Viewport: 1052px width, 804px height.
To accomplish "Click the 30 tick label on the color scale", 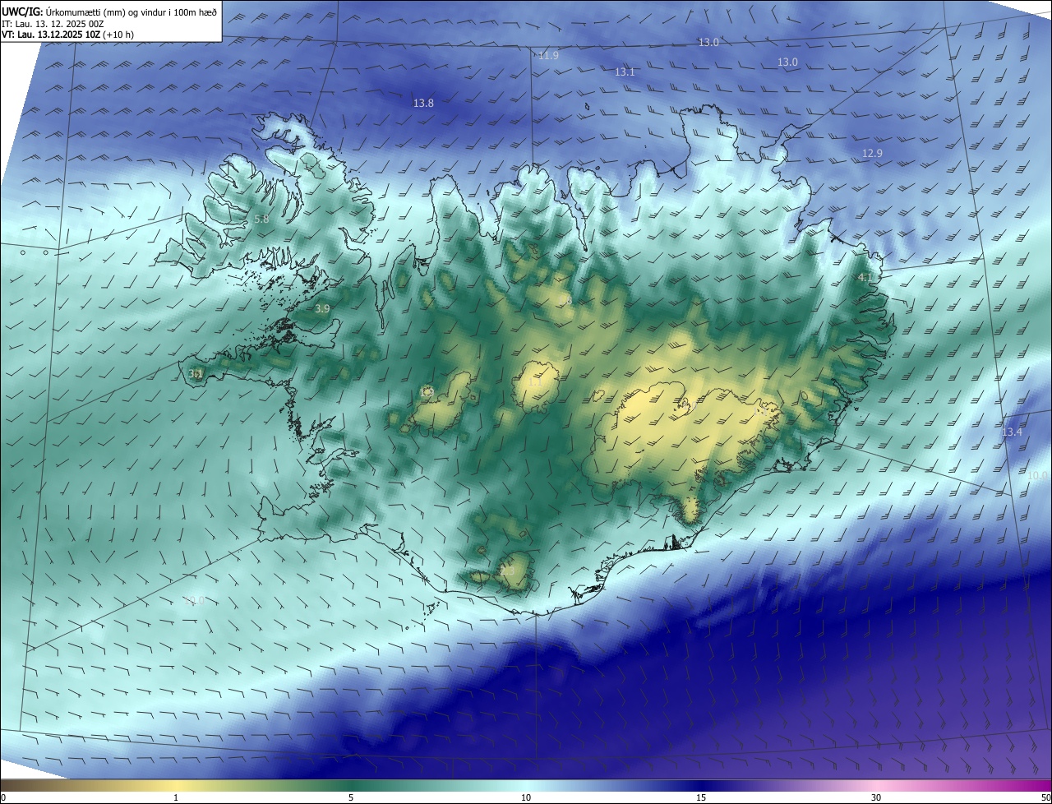I will coord(876,797).
